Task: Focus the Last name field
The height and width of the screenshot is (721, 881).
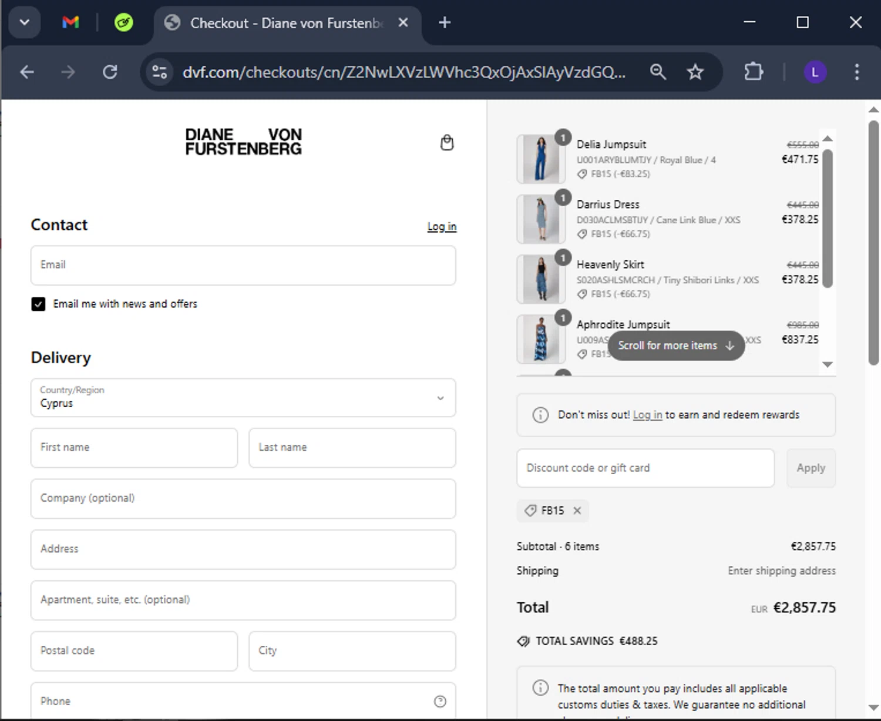Action: [352, 448]
